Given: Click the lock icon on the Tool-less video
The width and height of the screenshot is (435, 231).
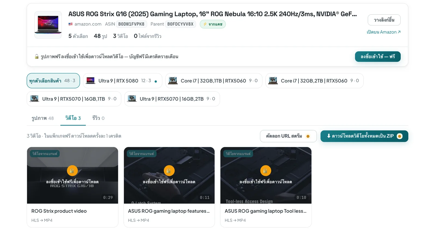Looking at the screenshot, I should tap(265, 171).
